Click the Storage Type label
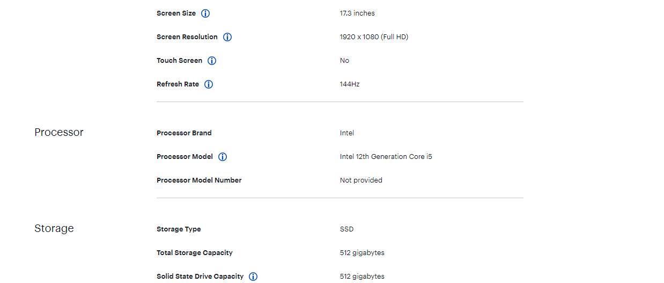Screen dimensions: 664x283 [179, 229]
